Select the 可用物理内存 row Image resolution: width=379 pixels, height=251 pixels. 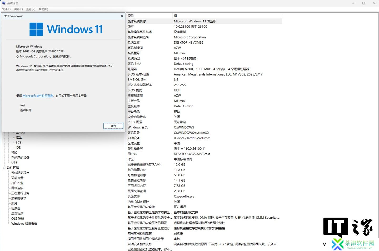click(x=204, y=175)
